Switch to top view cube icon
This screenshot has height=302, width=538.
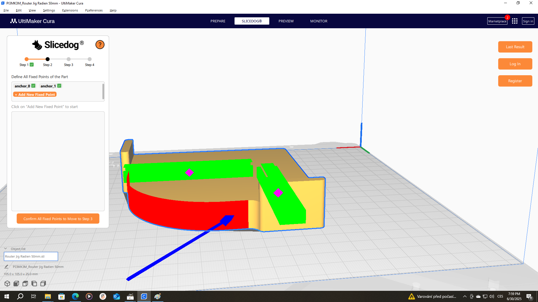(25, 284)
